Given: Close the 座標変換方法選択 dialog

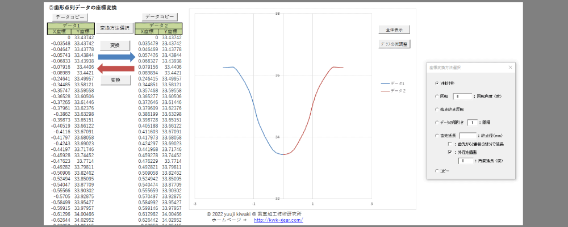Looking at the screenshot, I should pyautogui.click(x=510, y=67).
